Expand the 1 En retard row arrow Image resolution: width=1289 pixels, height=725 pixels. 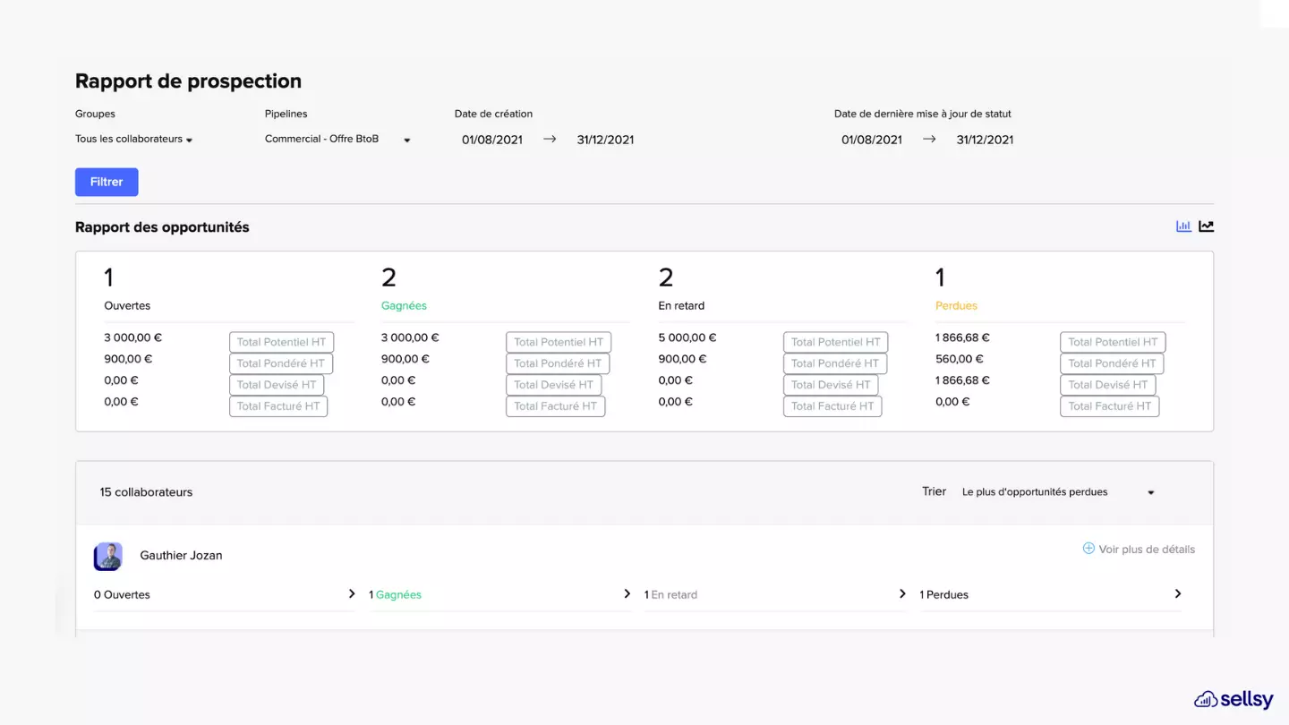tap(902, 594)
